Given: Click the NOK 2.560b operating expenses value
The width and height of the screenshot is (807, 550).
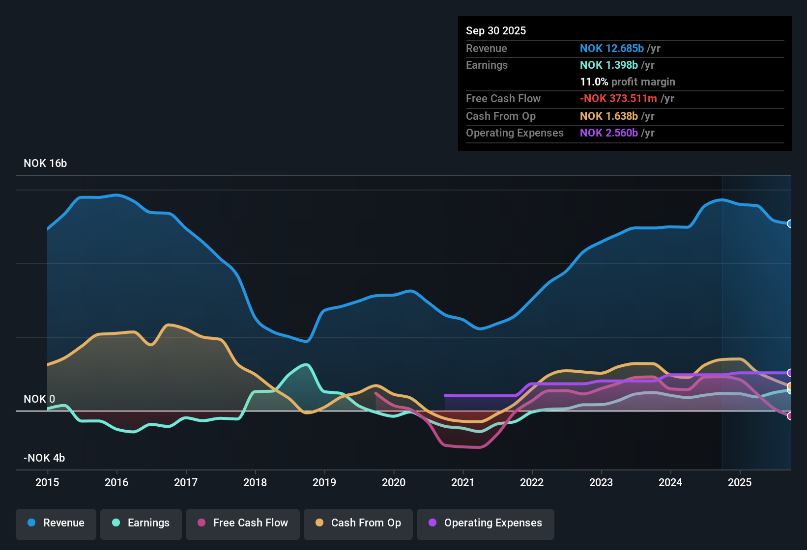Looking at the screenshot, I should [x=609, y=133].
